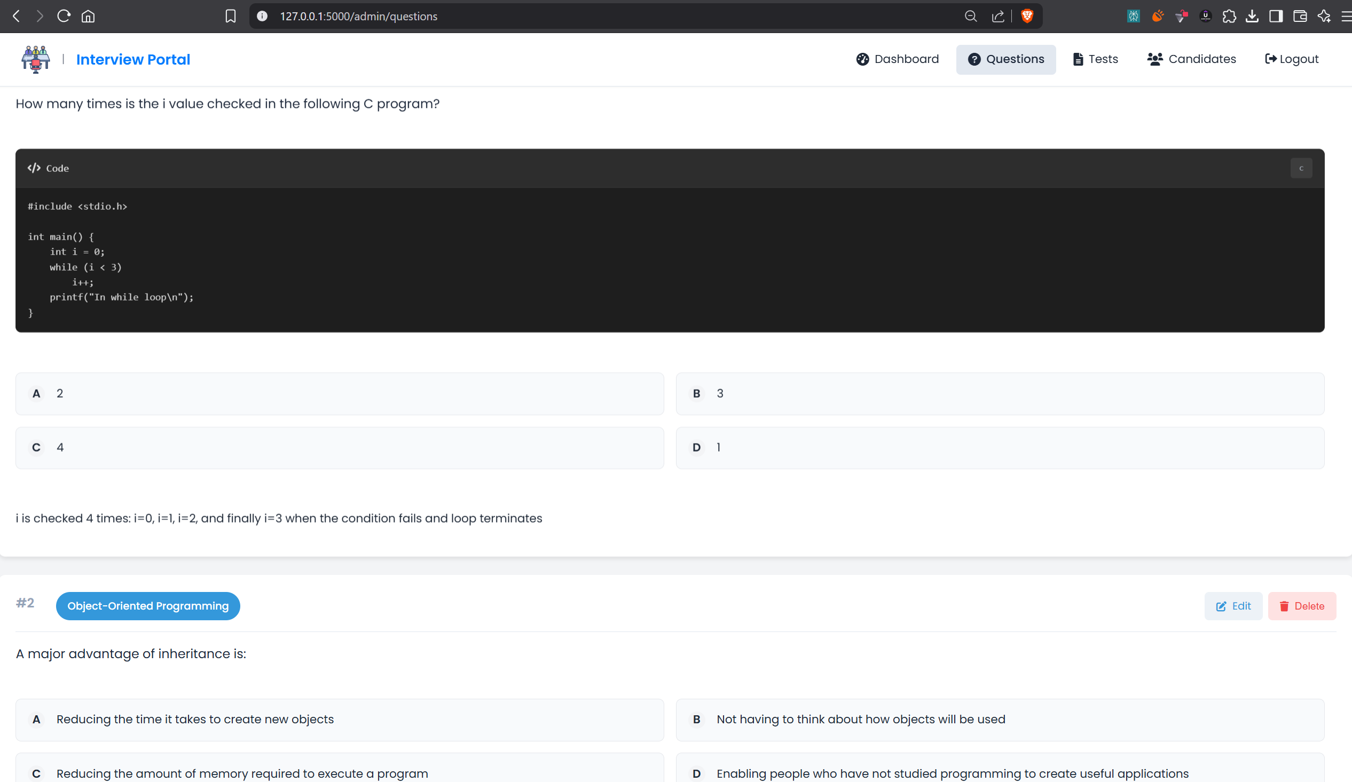The image size is (1352, 782).
Task: Select option C 'Reducing the amount of memory'
Action: [x=340, y=768]
